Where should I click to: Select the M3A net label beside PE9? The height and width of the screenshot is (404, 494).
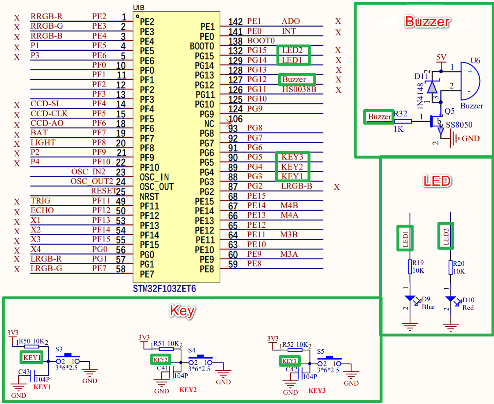[x=289, y=254]
